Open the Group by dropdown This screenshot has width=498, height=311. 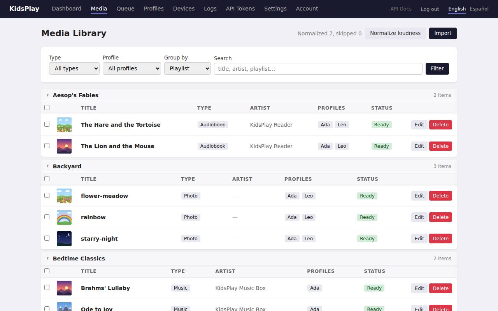188,68
